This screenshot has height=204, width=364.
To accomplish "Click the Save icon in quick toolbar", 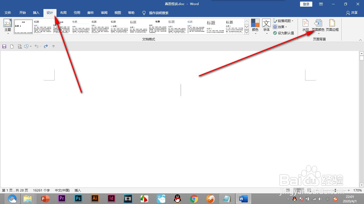I will 4,46.
